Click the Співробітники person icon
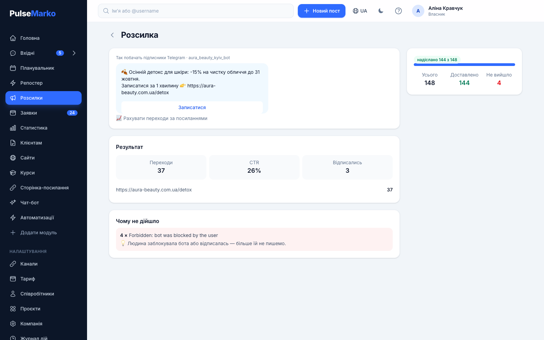Image resolution: width=544 pixels, height=340 pixels. [13, 294]
